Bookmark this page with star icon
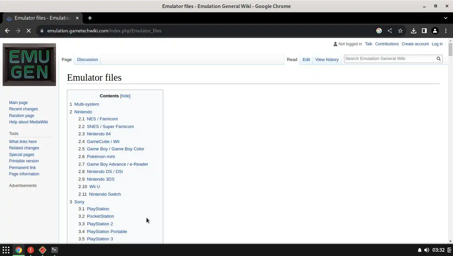This screenshot has width=453, height=256. (400, 31)
